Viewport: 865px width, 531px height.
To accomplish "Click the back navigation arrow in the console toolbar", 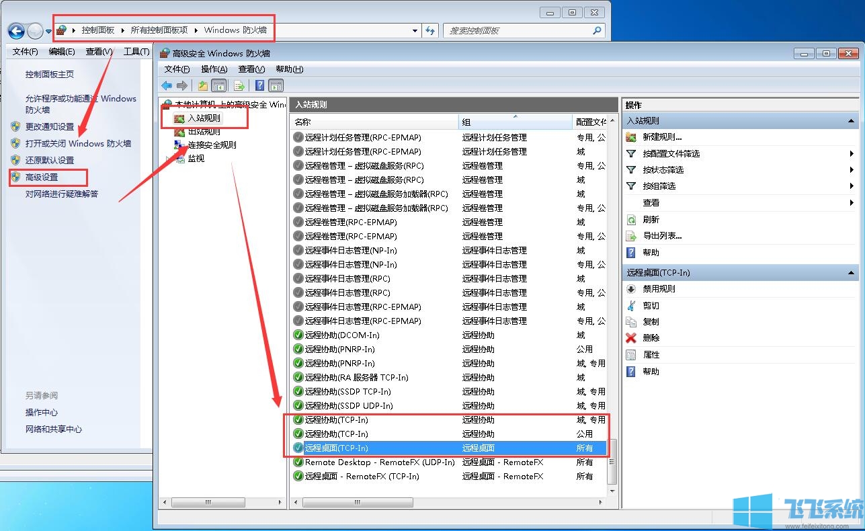I will tap(167, 85).
